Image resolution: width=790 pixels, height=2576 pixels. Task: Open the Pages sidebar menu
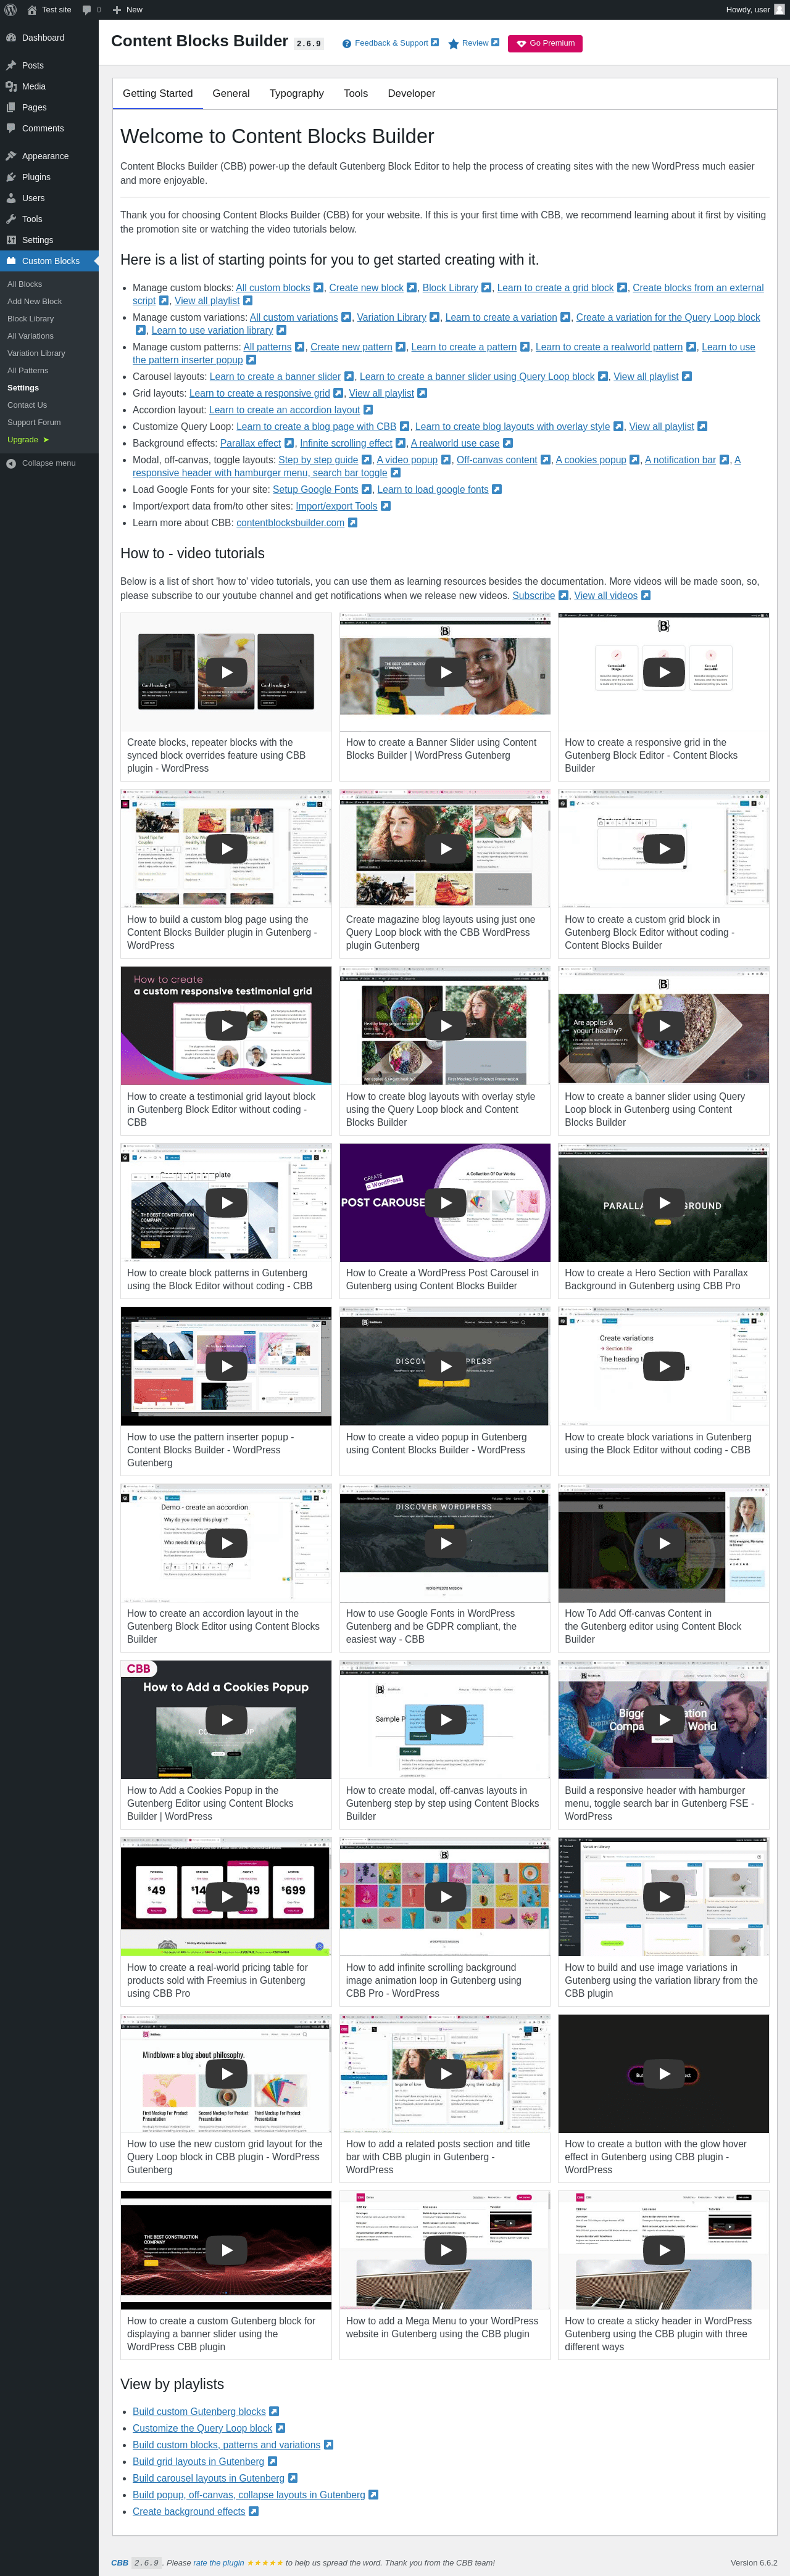point(49,107)
